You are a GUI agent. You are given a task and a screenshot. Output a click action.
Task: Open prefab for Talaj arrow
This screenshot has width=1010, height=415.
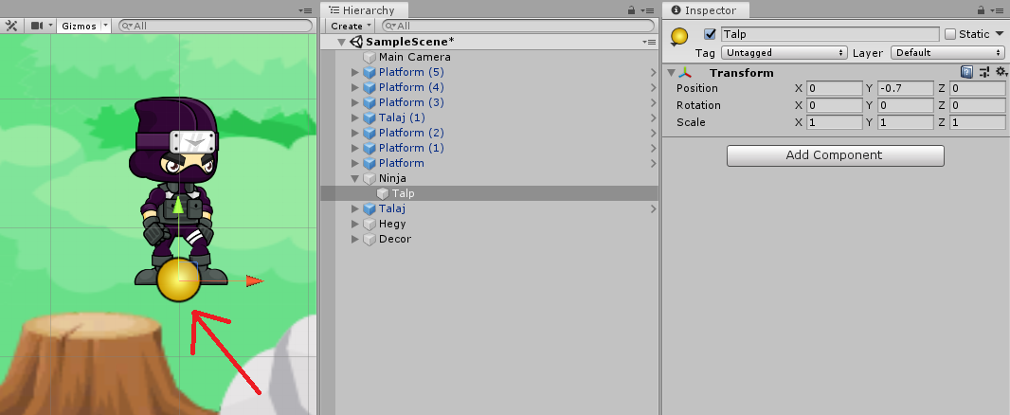pos(653,208)
